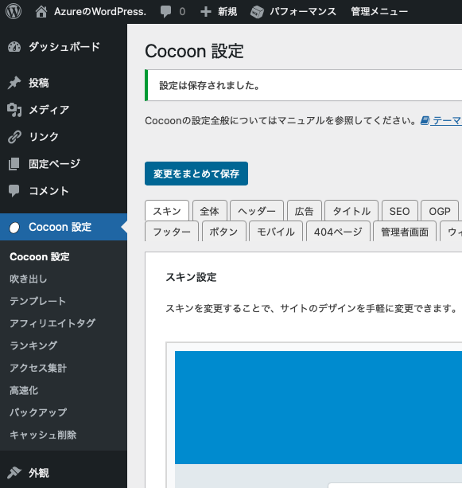
Task: Click the Posts pin icon
Action: click(14, 83)
